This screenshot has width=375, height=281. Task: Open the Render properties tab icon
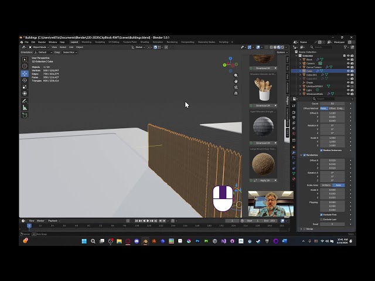294,112
